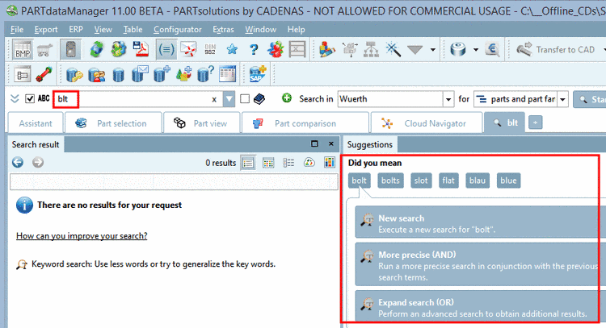
Task: Open the Search in Wuerth dropdown
Action: (x=448, y=99)
